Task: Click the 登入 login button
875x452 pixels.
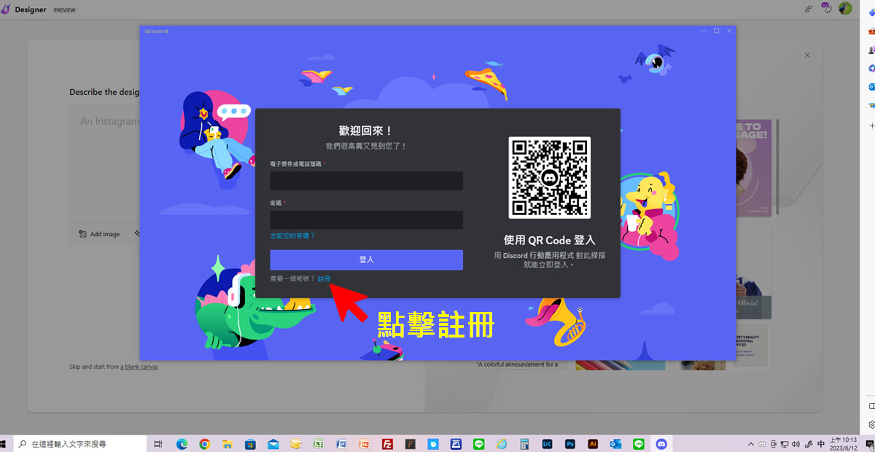Action: point(366,260)
